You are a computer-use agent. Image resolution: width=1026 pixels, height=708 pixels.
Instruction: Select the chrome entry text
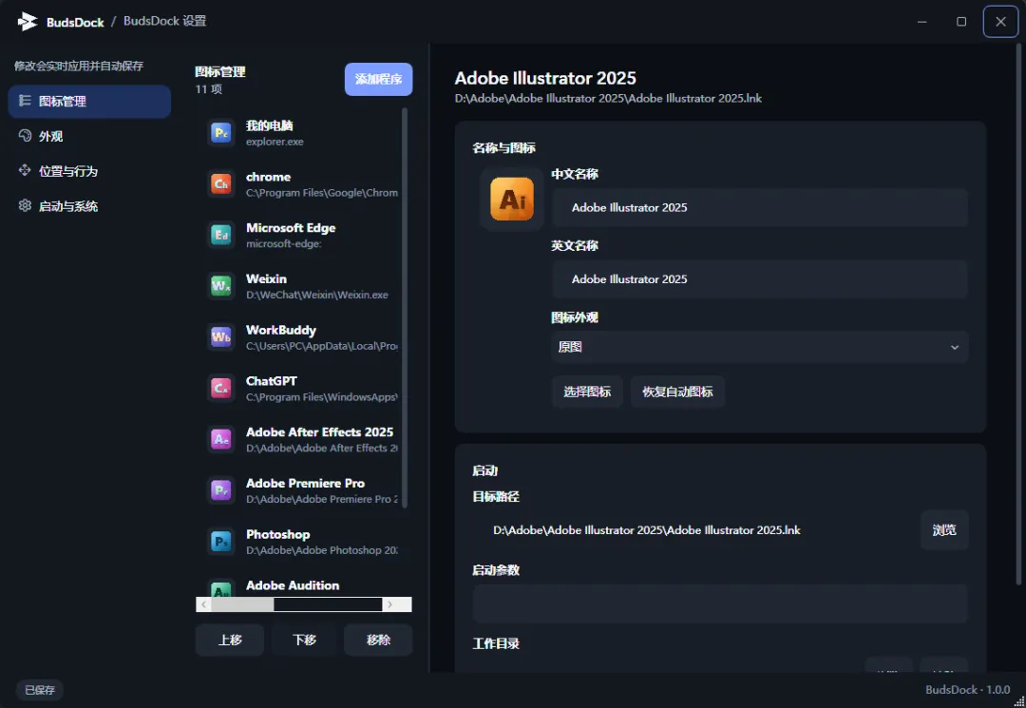click(268, 177)
